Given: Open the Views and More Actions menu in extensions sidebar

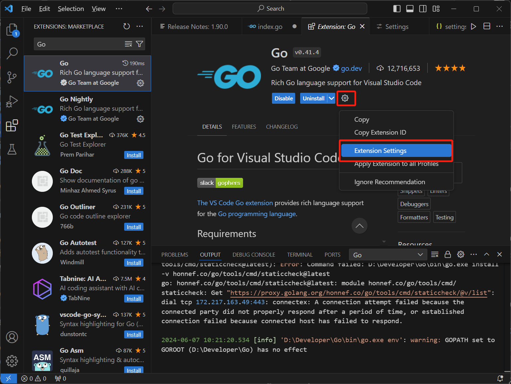Looking at the screenshot, I should tap(140, 26).
